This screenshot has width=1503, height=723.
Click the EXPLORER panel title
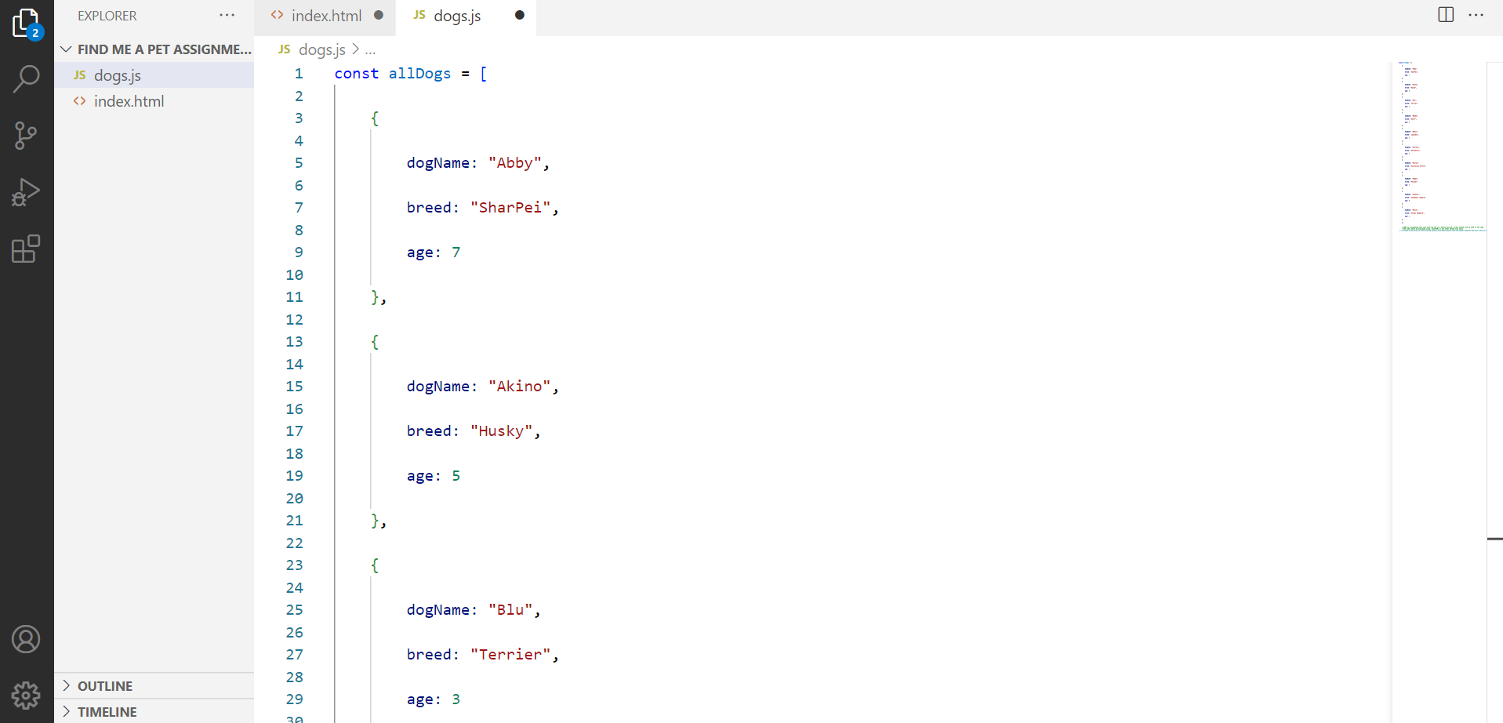107,16
